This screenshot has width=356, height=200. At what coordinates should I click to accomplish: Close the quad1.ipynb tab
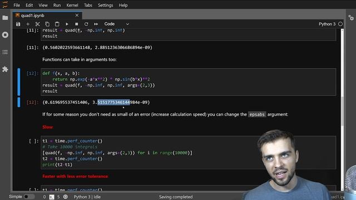coord(77,16)
